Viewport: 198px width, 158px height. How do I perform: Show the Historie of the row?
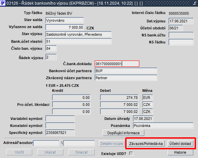(x=180, y=152)
